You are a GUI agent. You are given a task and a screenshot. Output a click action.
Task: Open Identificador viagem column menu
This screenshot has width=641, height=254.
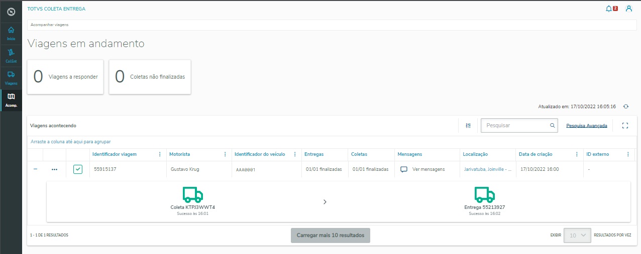point(160,154)
